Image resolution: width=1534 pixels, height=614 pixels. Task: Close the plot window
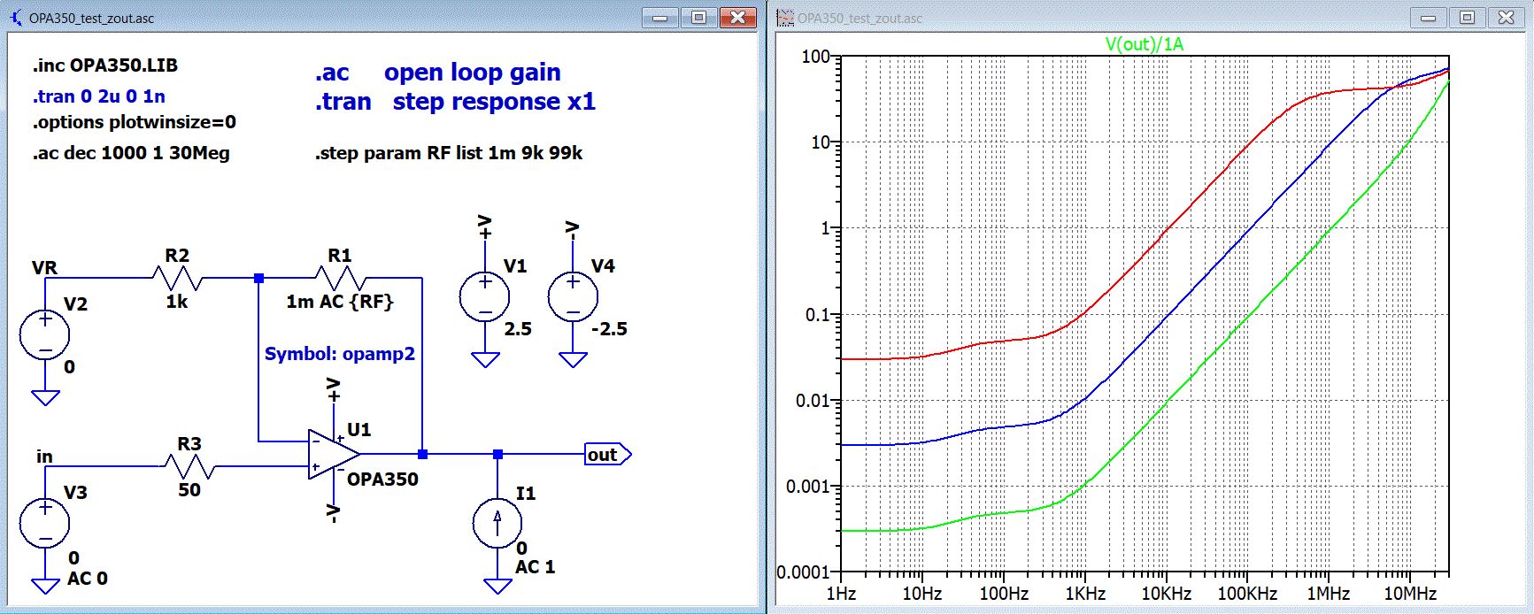tap(1506, 18)
